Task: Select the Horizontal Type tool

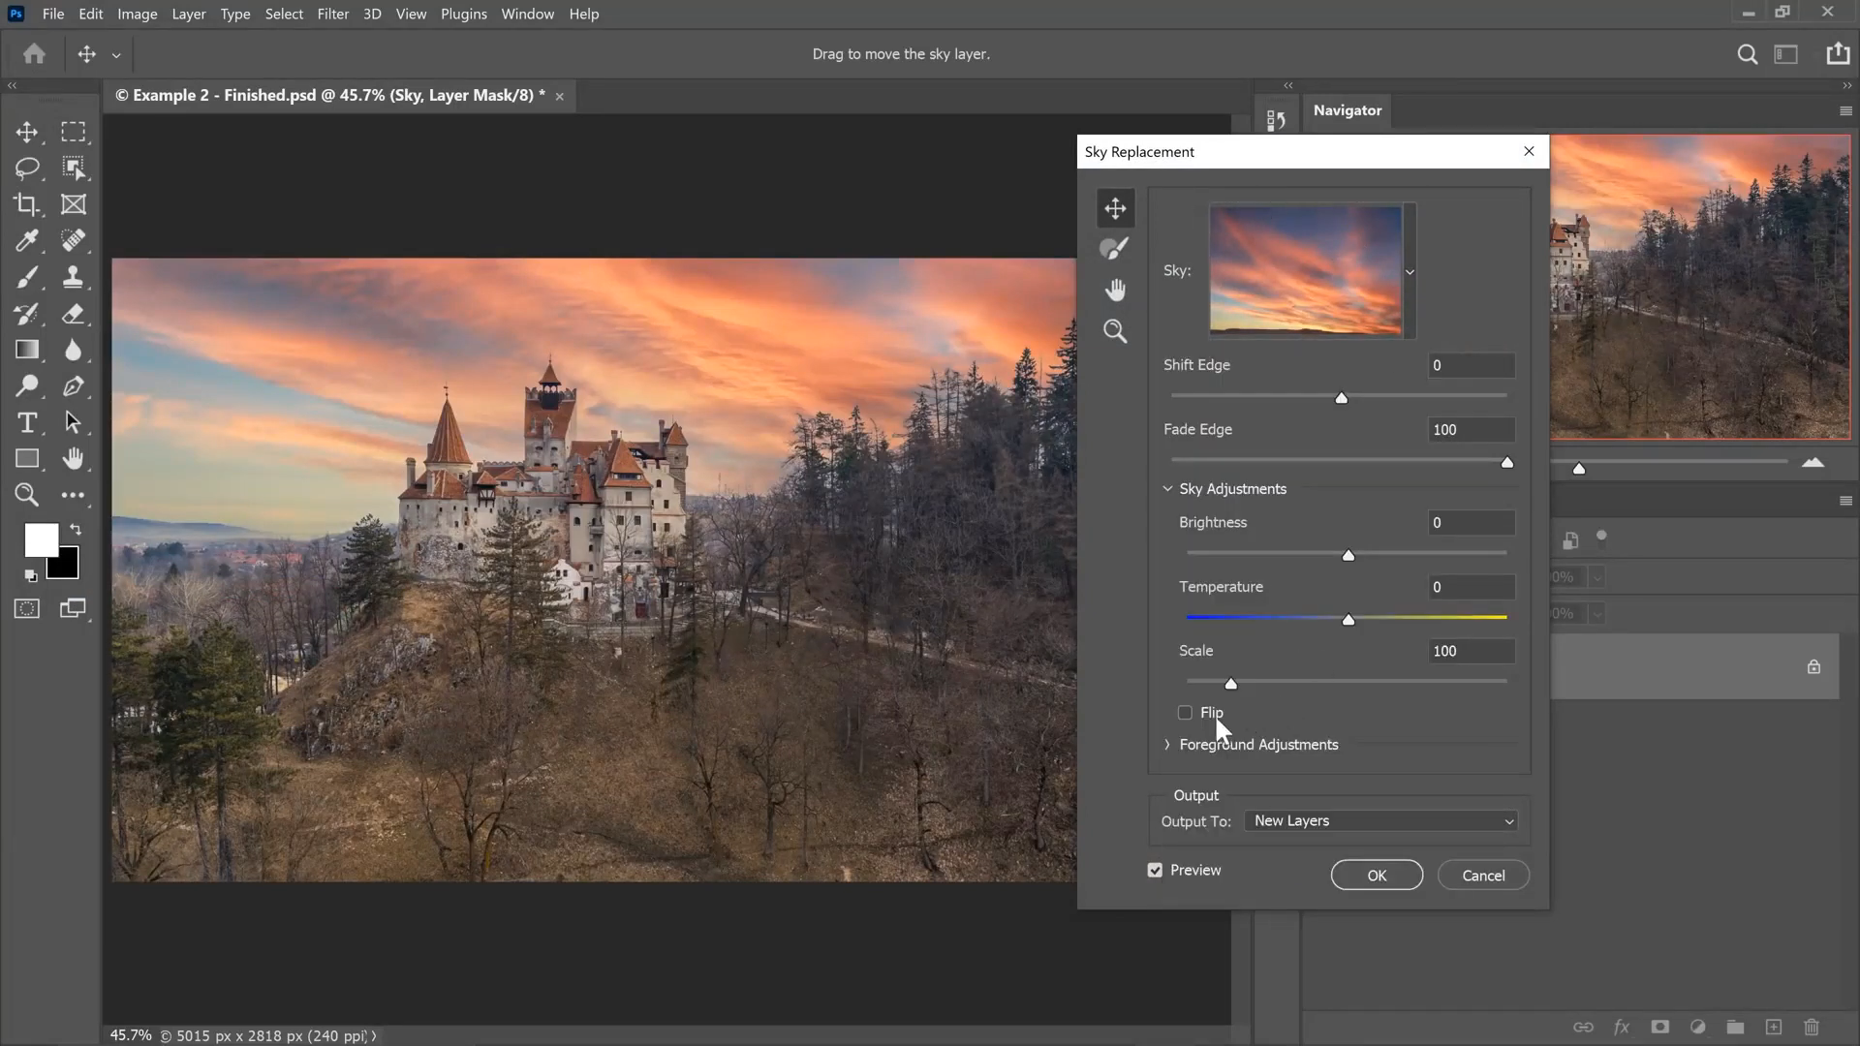Action: [27, 422]
